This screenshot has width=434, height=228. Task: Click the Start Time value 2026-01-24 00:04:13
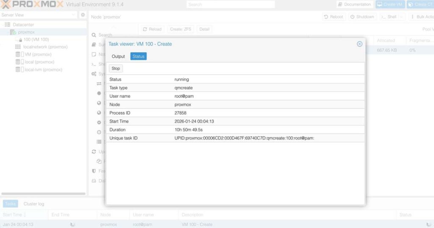tap(194, 121)
